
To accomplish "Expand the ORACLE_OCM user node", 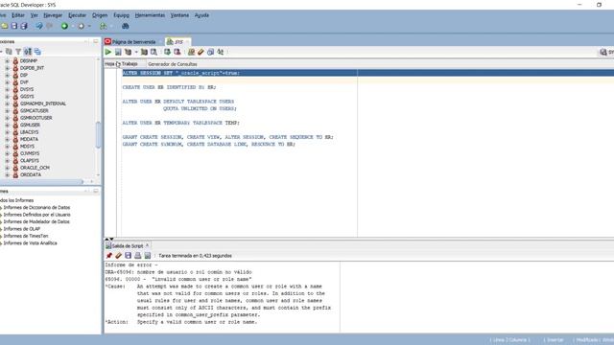I will click(x=7, y=168).
